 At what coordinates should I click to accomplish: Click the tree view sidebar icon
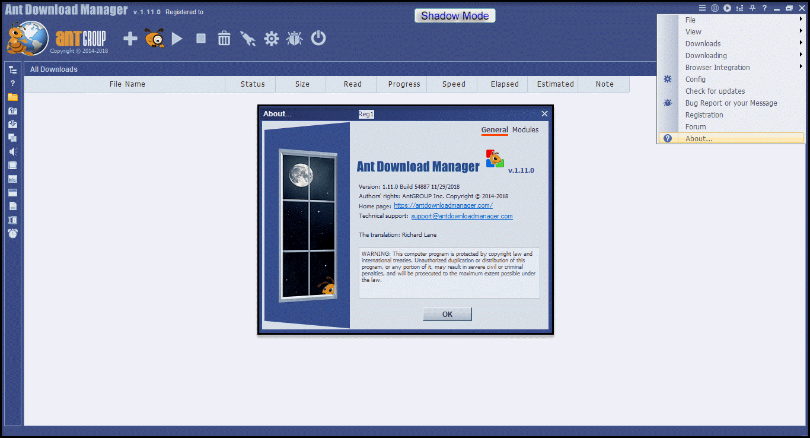12,70
